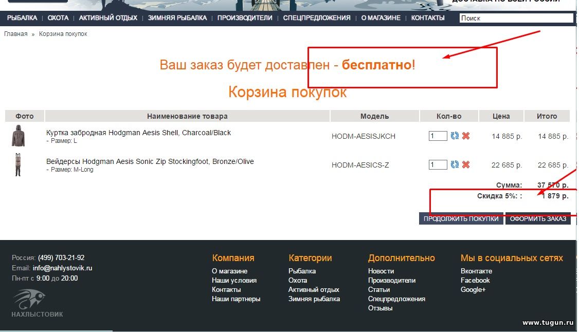Click ОФОРМИТЬ ЗАКАЗ button
Viewport: 579px width, 332px height.
point(538,218)
